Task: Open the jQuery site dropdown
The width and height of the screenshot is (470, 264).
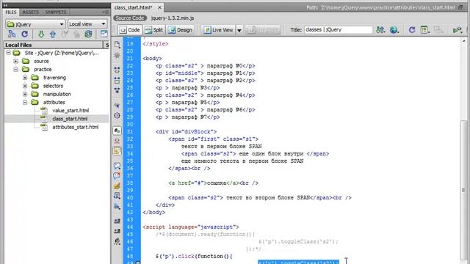Action: [x=35, y=24]
